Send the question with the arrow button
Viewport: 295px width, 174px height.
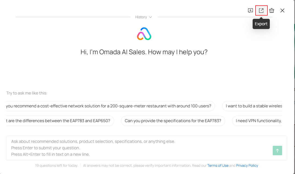click(277, 151)
